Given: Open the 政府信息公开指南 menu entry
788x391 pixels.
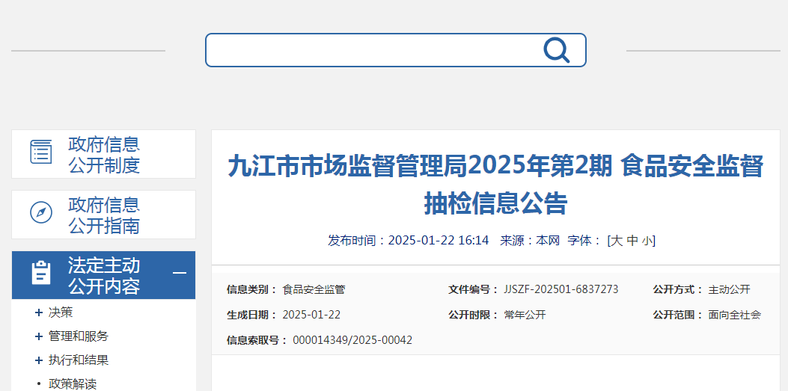Looking at the screenshot, I should pyautogui.click(x=103, y=215).
